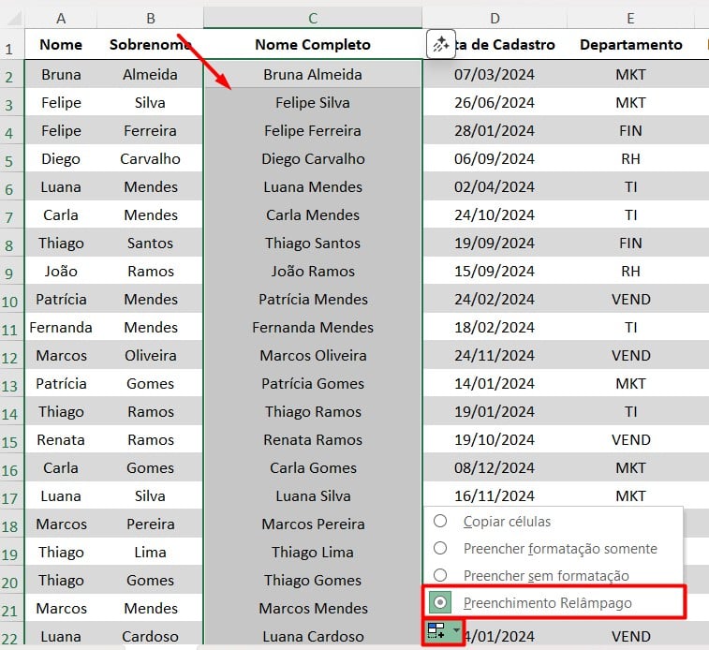709x650 pixels.
Task: Click the Departamento header cell
Action: (x=630, y=45)
